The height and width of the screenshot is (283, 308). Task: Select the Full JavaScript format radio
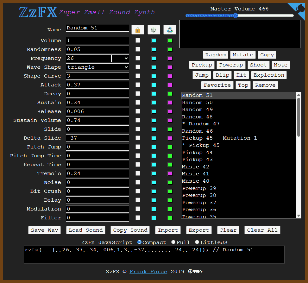pyautogui.click(x=173, y=242)
